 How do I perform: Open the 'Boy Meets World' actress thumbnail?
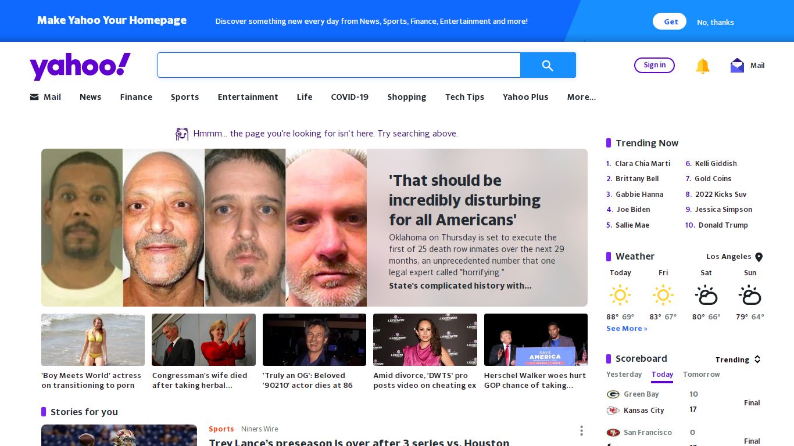coord(93,340)
